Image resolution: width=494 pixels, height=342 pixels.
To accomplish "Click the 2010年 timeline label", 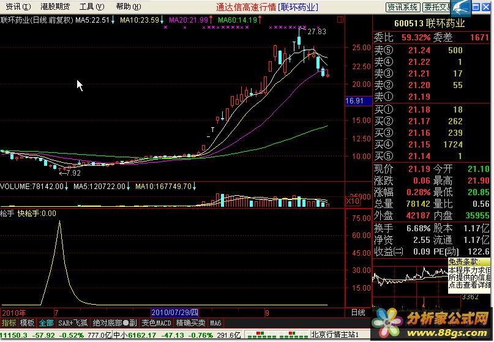I will click(14, 313).
